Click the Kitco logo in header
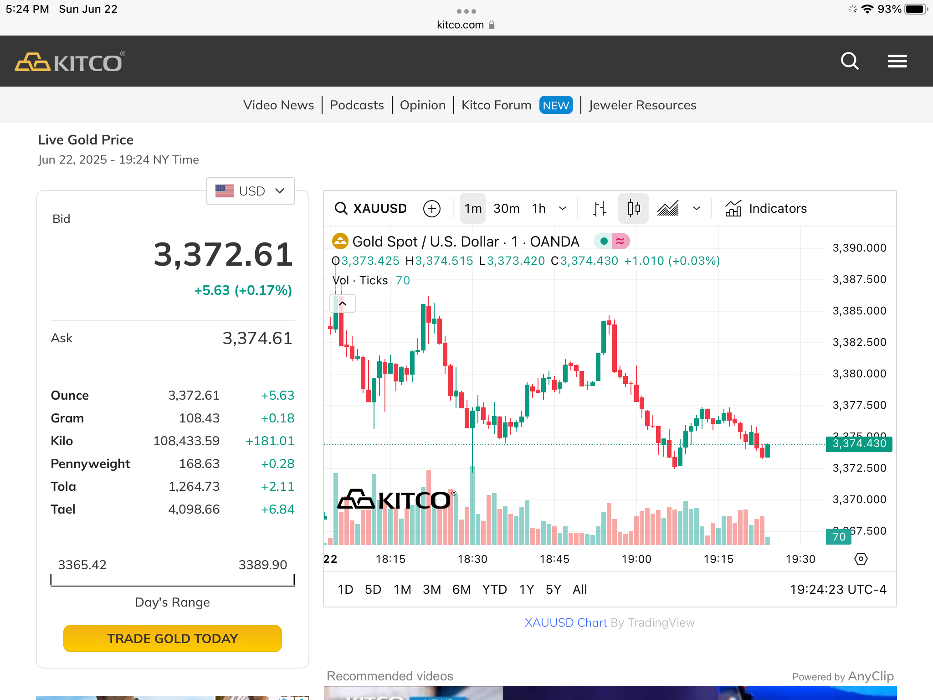This screenshot has width=933, height=700. (x=70, y=62)
